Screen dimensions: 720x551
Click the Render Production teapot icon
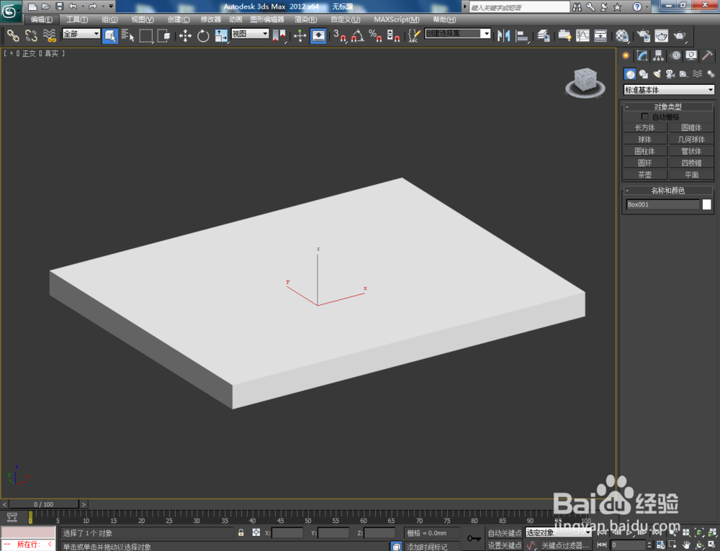click(679, 36)
